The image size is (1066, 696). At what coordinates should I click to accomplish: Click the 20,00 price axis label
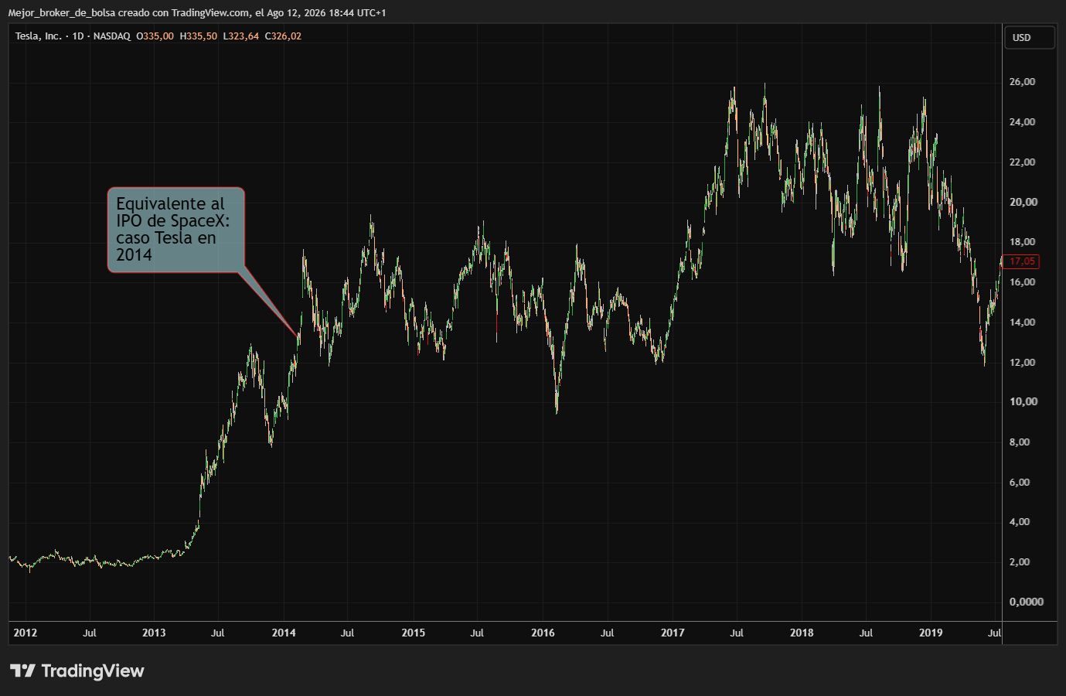[1023, 202]
